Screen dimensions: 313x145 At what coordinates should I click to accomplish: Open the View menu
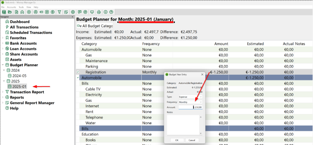29,7
